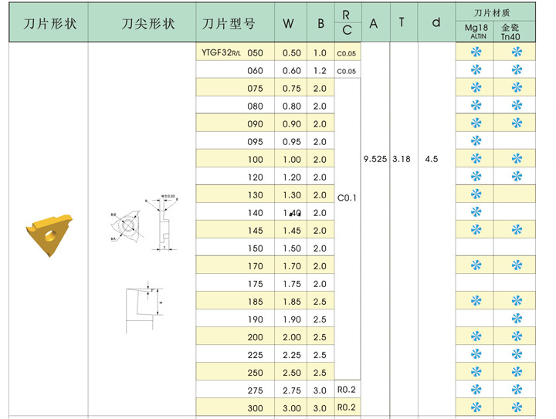Viewport: 556px width, 419px height.
Task: Select model number 095
Action: [256, 142]
